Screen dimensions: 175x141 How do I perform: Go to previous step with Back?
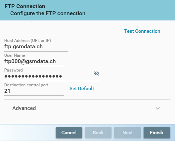click(98, 133)
